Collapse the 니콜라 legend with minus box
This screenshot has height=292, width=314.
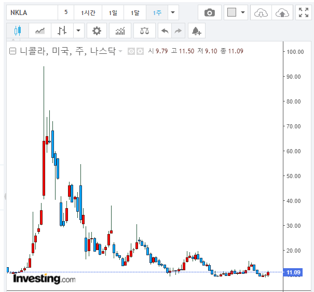click(12, 51)
